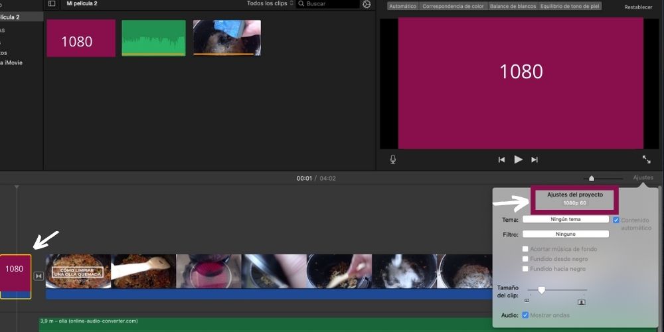The width and height of the screenshot is (664, 332).
Task: Disable Mostrar ondas checkbox
Action: tap(526, 315)
